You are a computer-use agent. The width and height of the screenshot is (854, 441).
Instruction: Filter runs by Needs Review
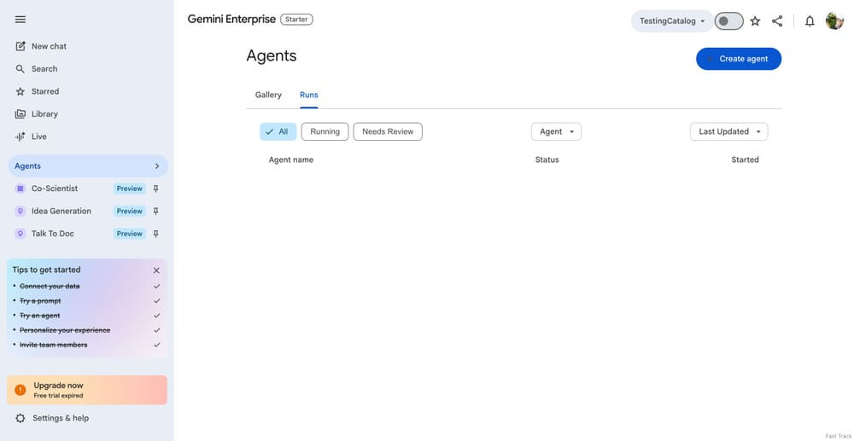point(388,131)
